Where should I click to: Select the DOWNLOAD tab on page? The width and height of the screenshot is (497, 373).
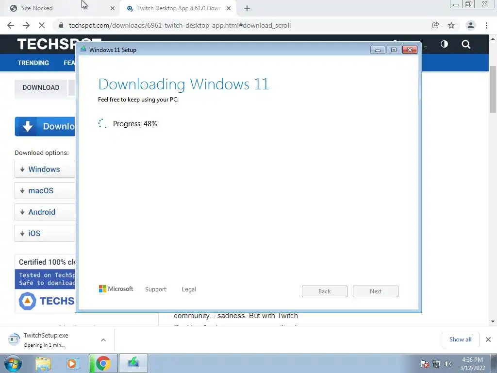(41, 87)
